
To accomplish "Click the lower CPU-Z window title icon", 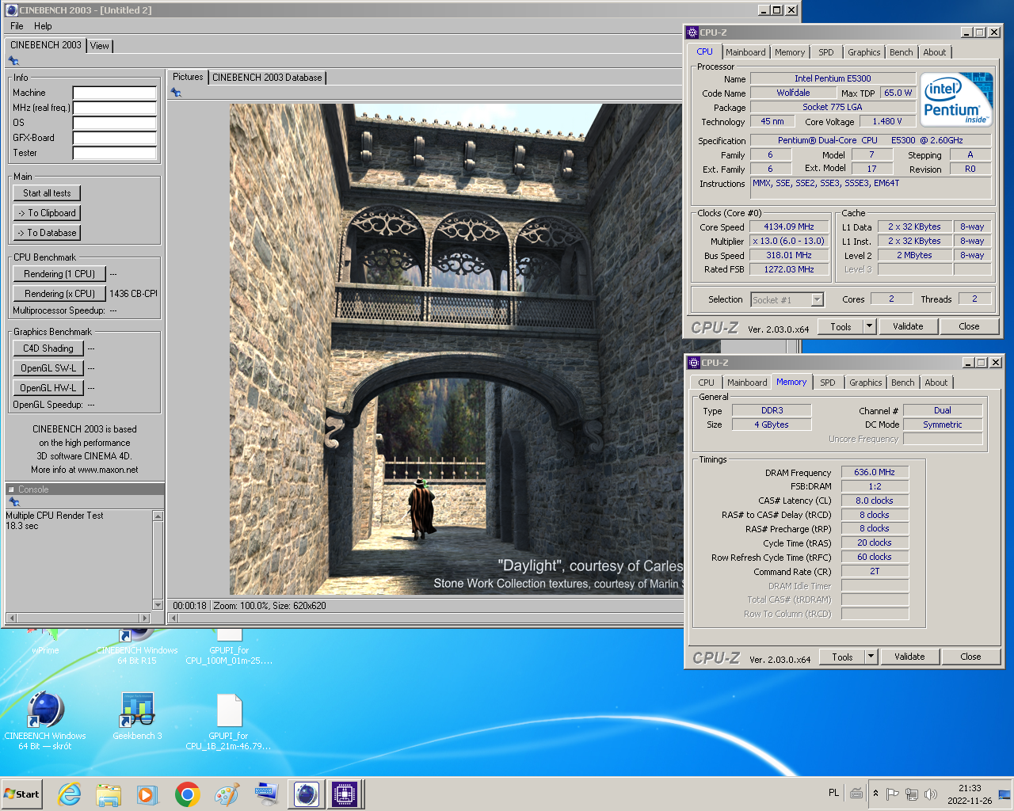I will 693,363.
